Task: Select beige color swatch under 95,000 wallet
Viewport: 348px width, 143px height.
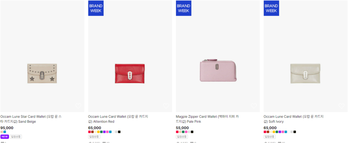Action: [x=2, y=132]
